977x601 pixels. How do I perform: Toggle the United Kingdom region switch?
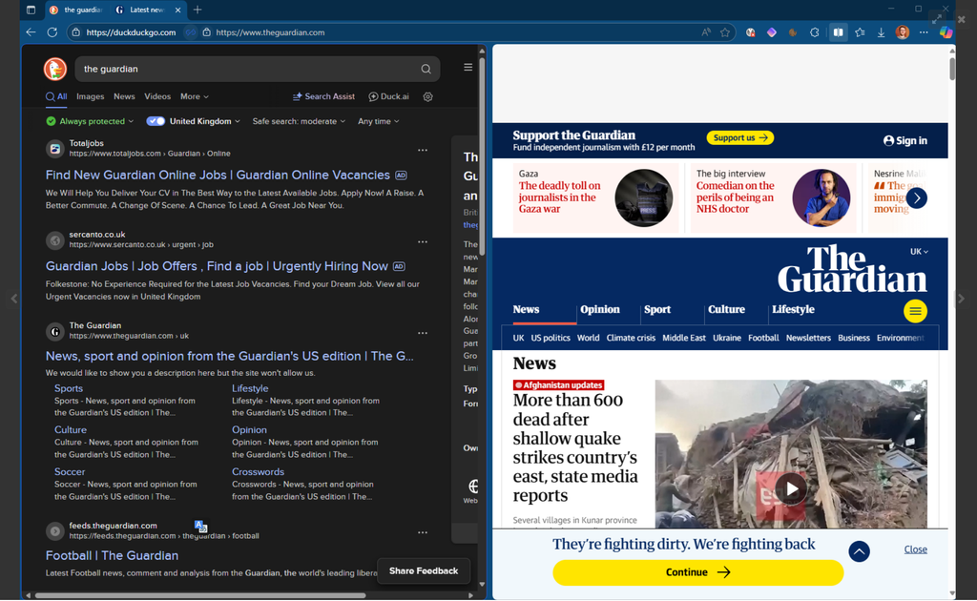pos(156,121)
